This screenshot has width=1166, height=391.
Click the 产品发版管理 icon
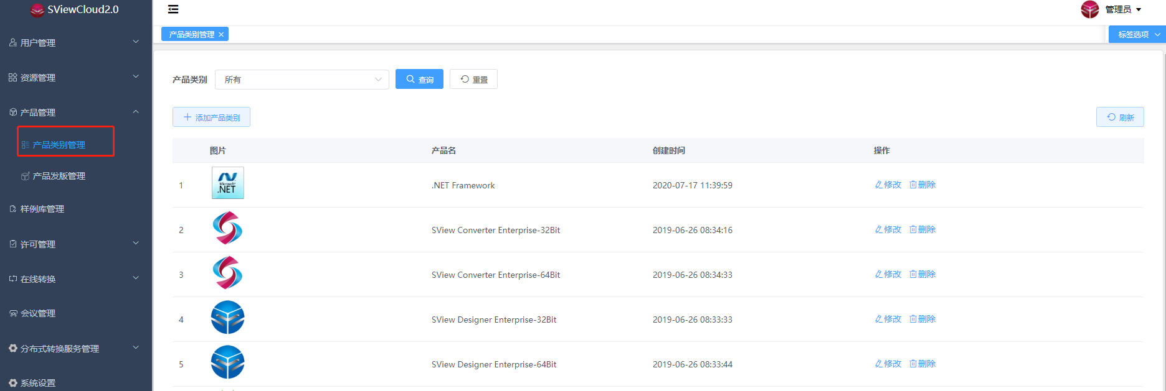click(x=26, y=176)
